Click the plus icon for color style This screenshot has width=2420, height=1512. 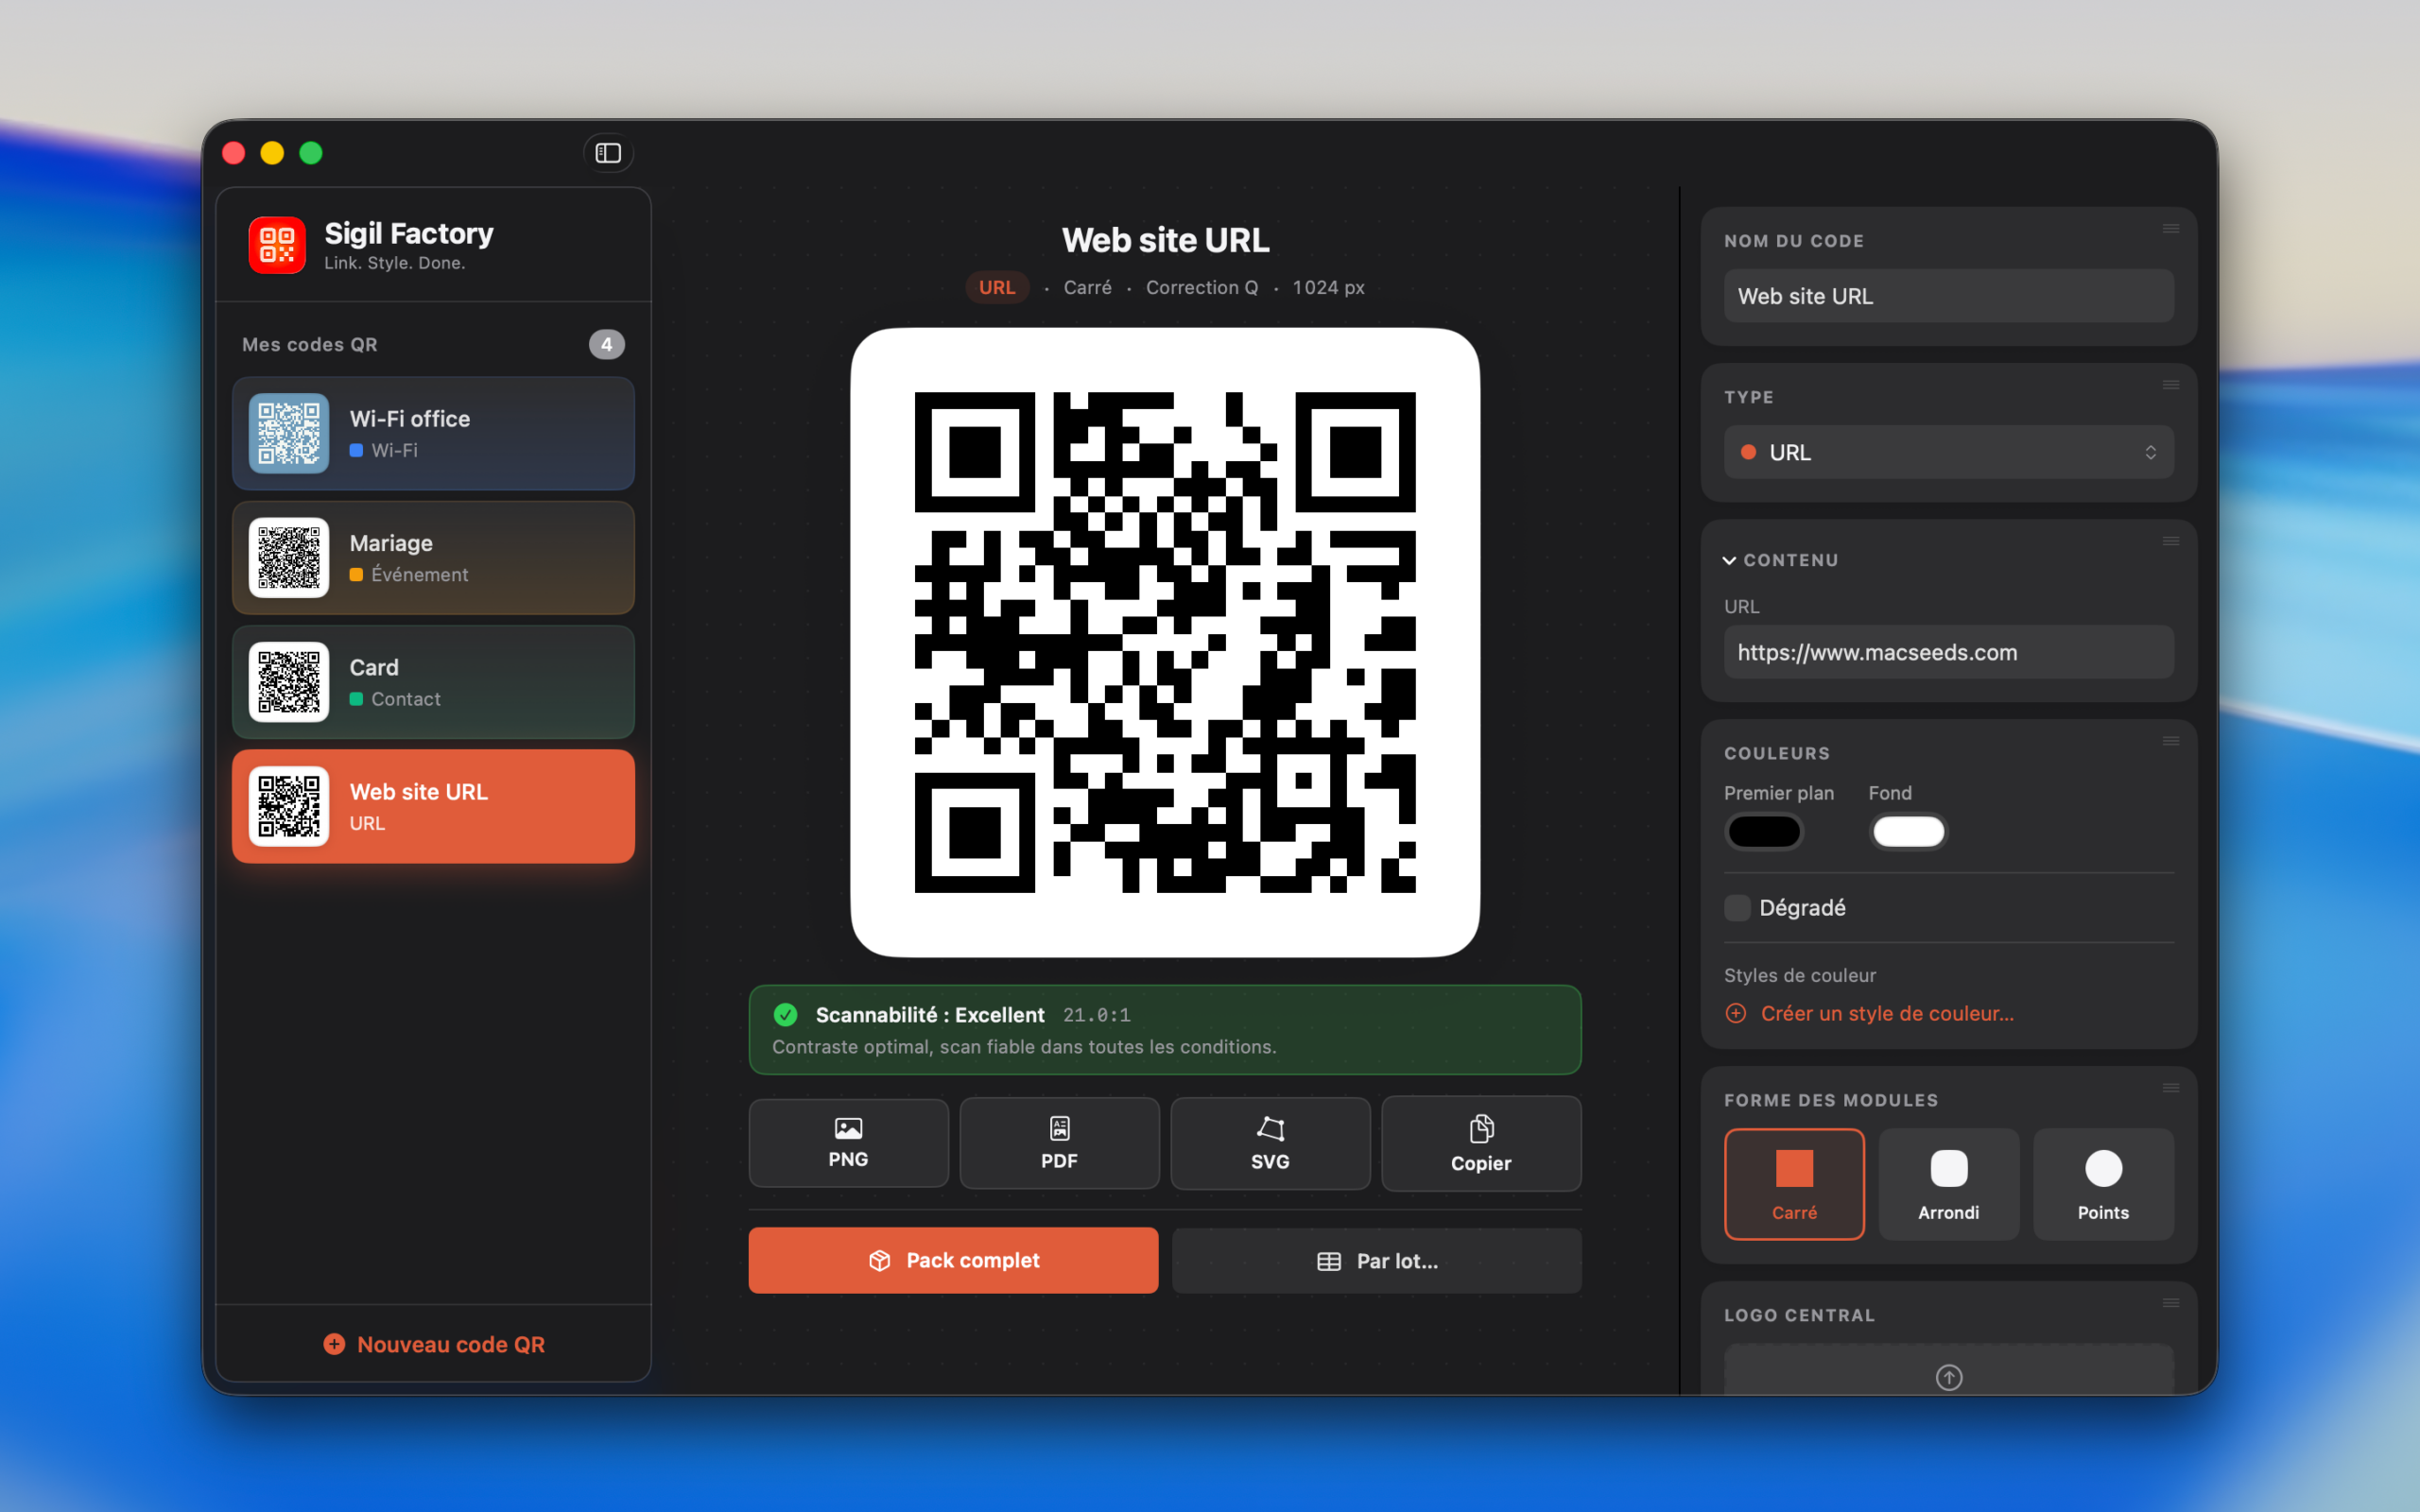1736,1013
